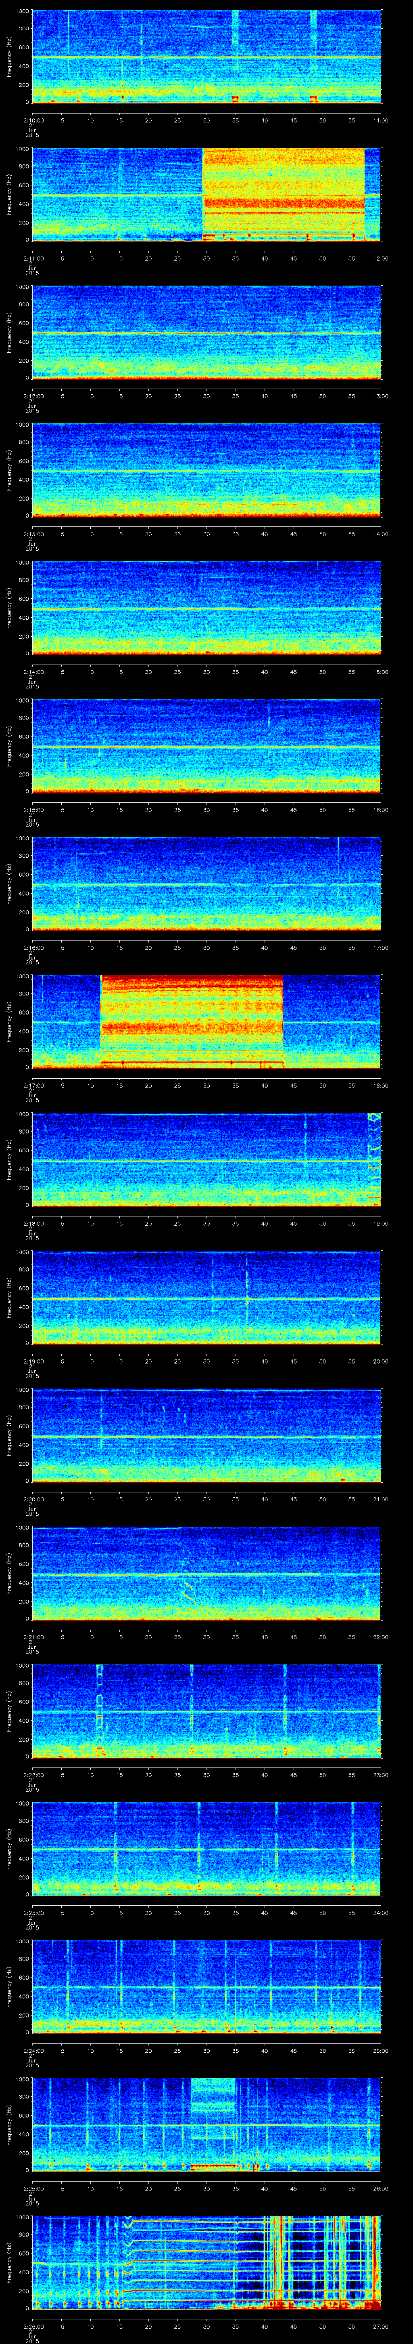Click the "2:26:00" start time label
This screenshot has width=413, height=2344.
pyautogui.click(x=33, y=2326)
